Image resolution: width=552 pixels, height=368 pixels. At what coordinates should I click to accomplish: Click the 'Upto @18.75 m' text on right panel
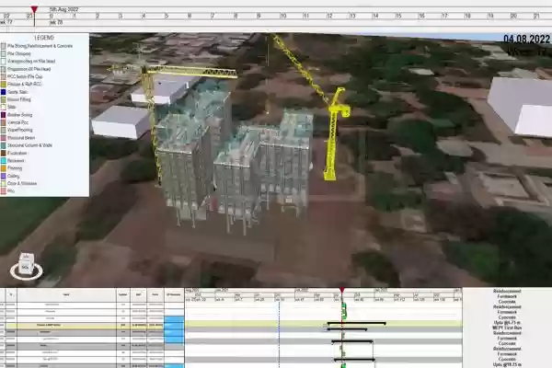[x=507, y=365]
